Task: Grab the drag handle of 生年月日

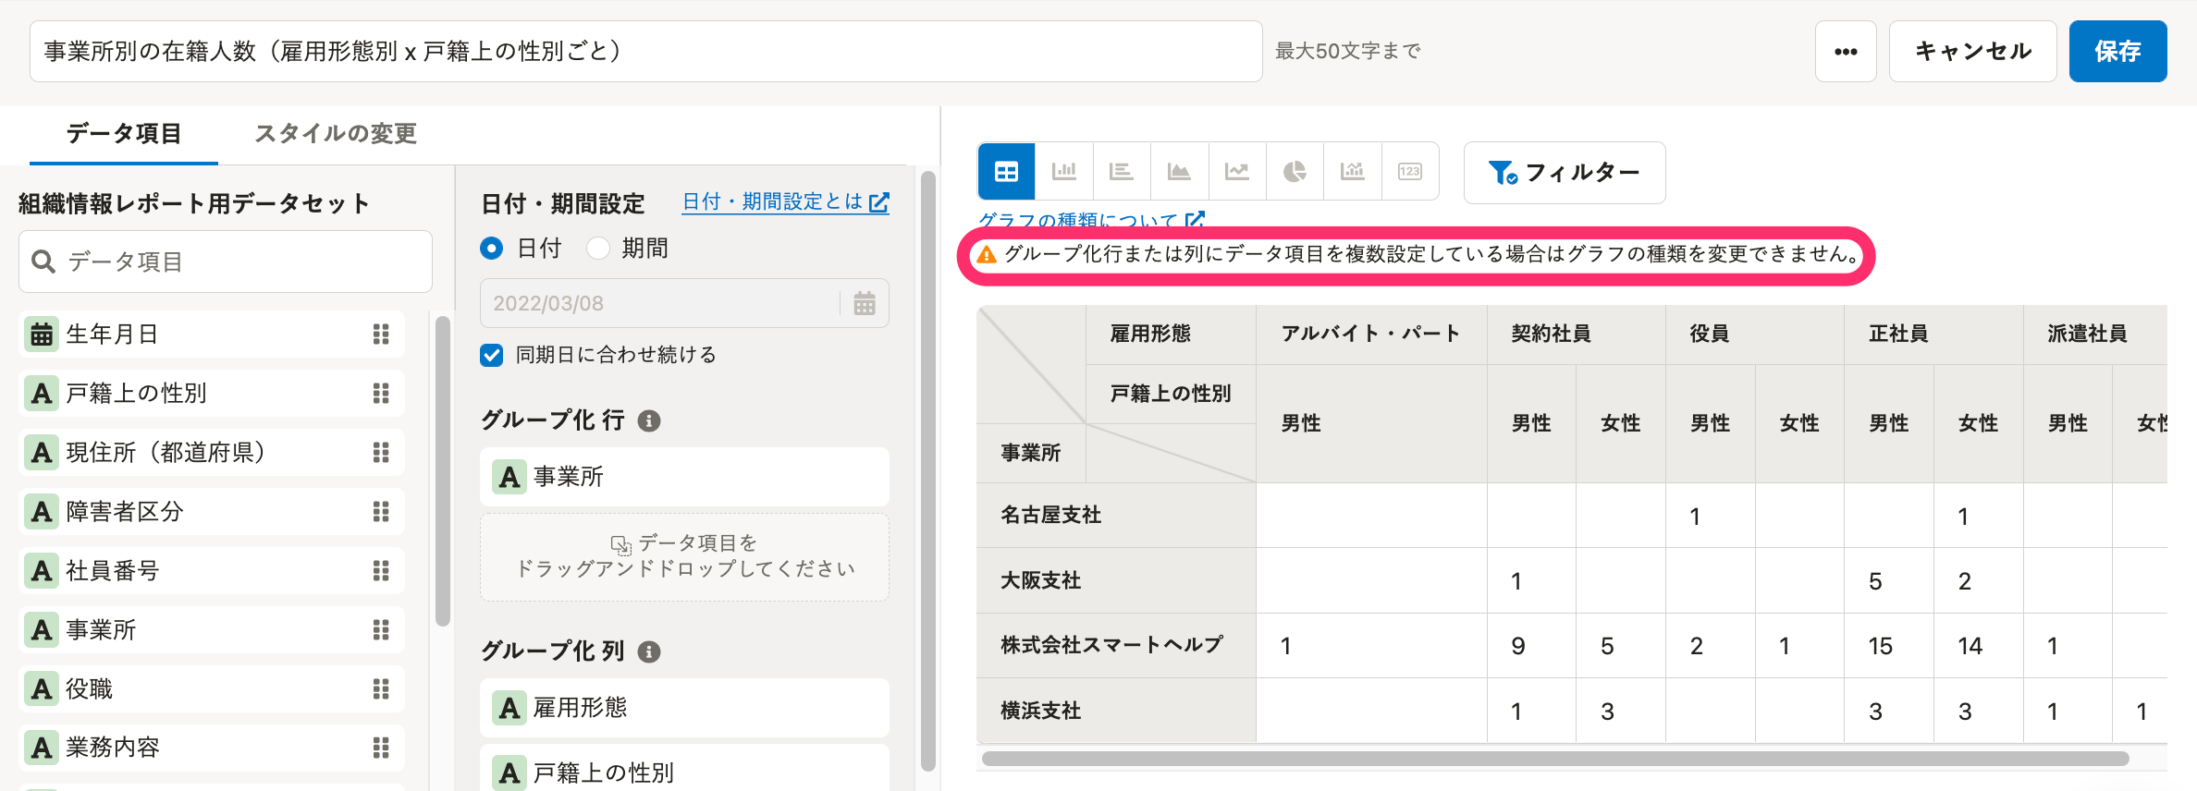Action: (381, 335)
